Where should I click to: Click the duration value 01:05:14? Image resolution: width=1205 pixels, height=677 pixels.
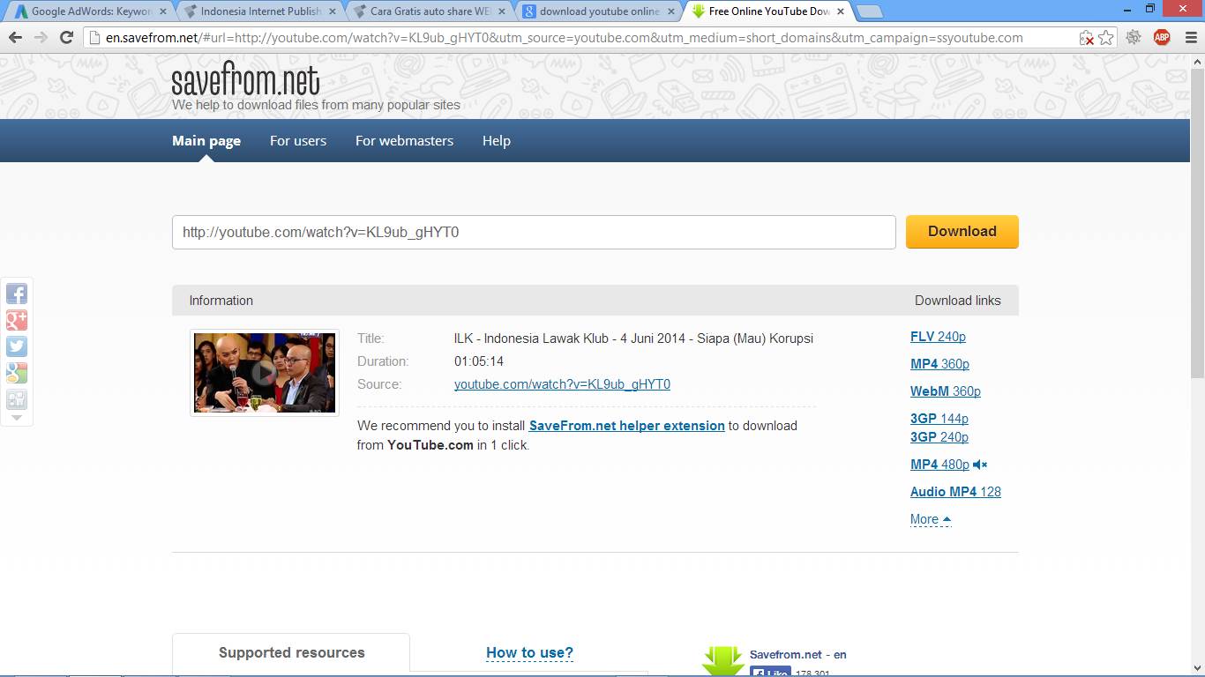tap(479, 361)
